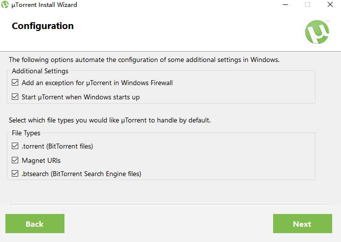Uncheck the Windows Firewall exception checkbox
The width and height of the screenshot is (341, 242).
tap(15, 83)
